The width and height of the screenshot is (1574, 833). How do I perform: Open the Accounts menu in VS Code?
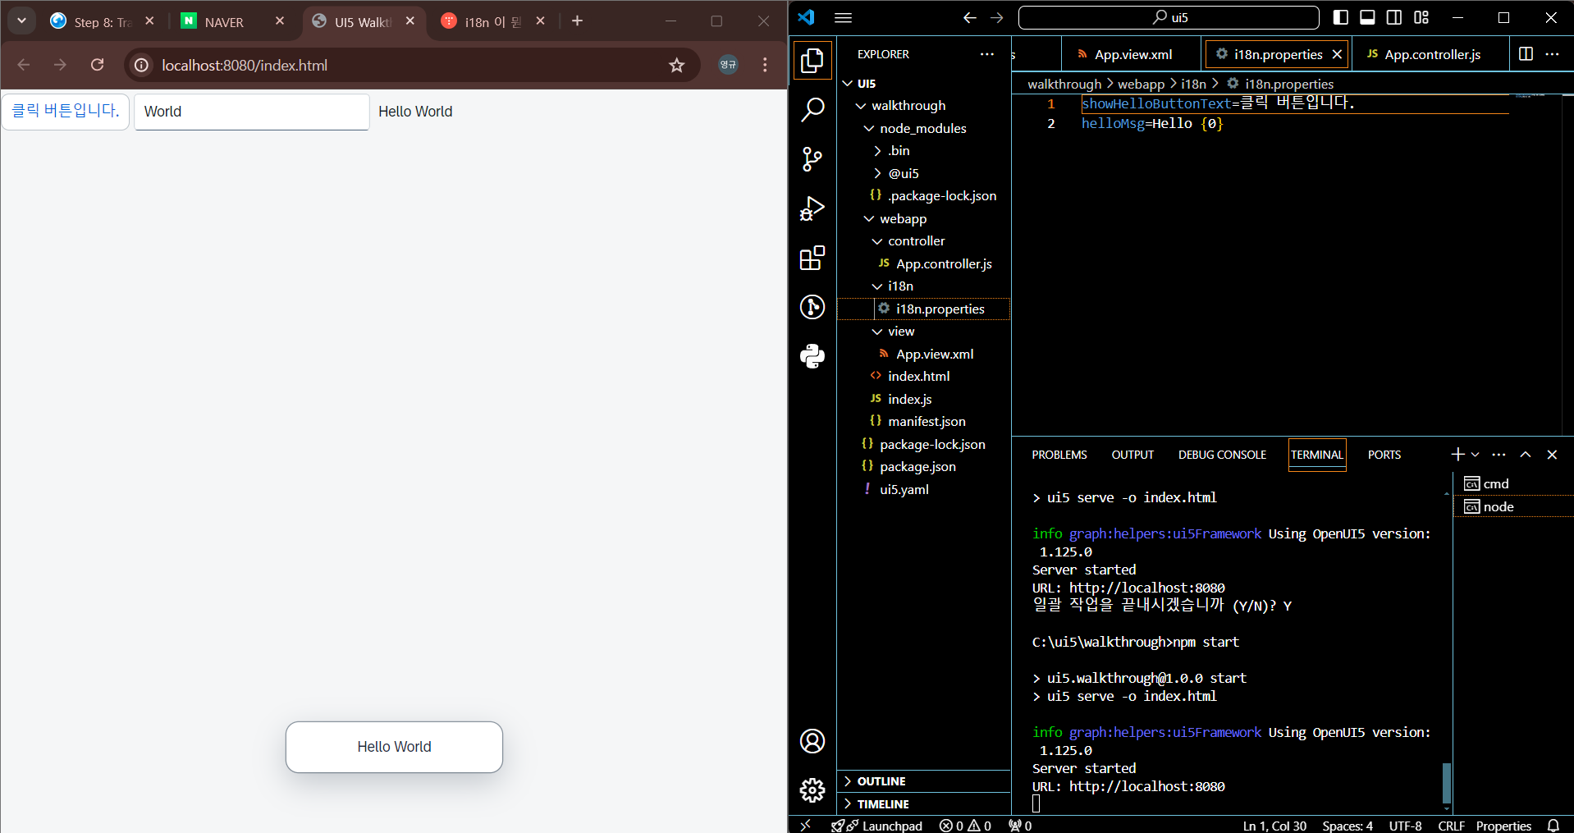pyautogui.click(x=812, y=741)
